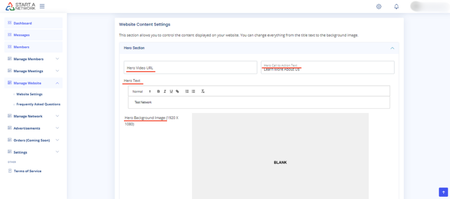Apply ordered list in Hero Text editor
450x199 pixels.
tap(187, 91)
